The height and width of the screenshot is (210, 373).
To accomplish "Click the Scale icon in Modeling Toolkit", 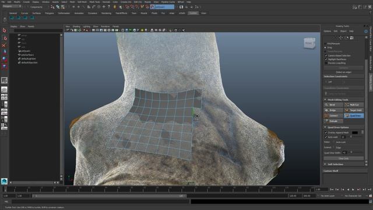I will pyautogui.click(x=352, y=37).
